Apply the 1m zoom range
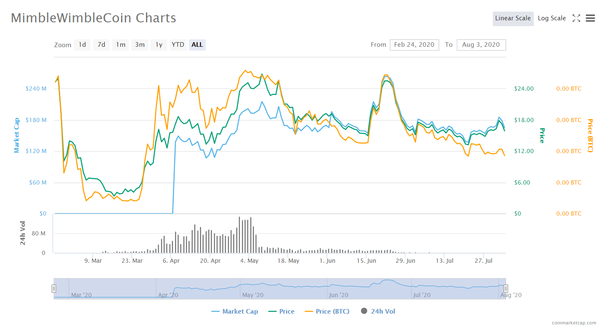 click(120, 45)
